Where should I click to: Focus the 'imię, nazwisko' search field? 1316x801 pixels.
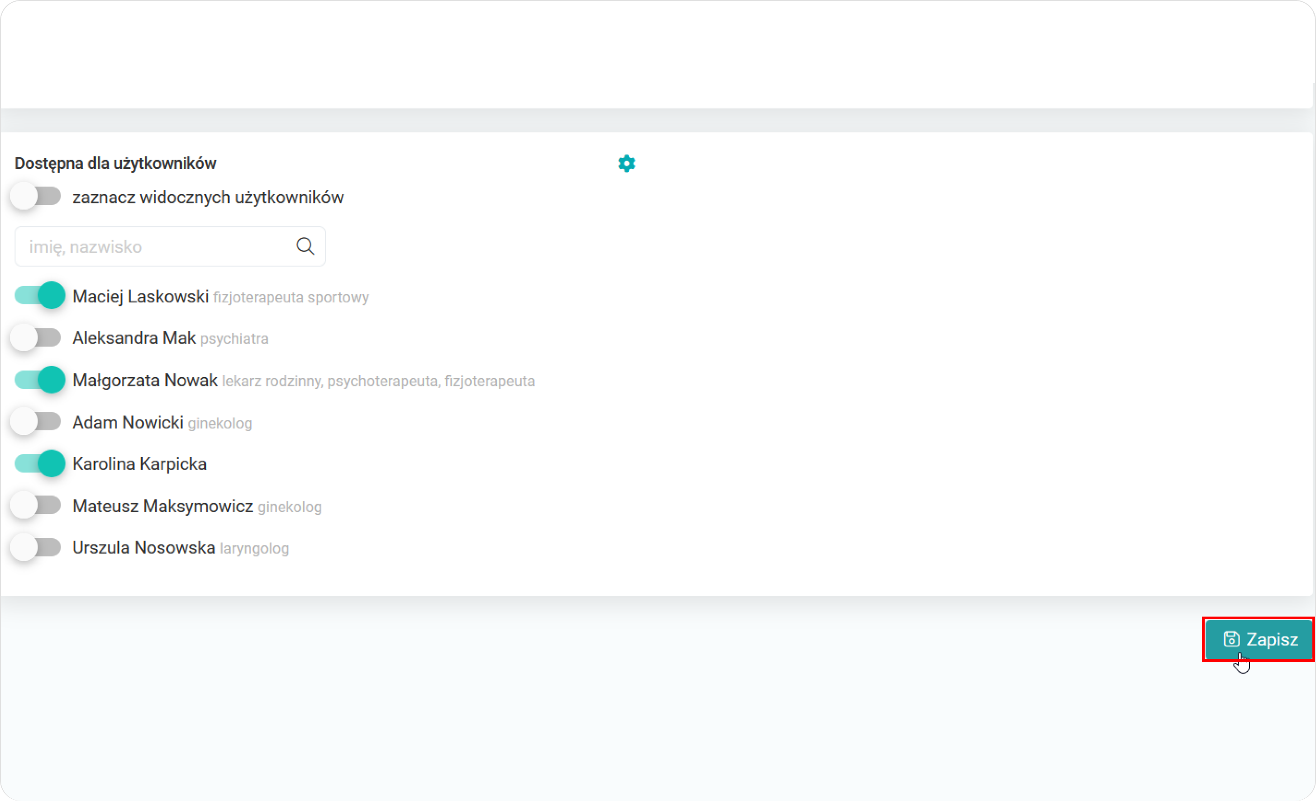point(170,246)
